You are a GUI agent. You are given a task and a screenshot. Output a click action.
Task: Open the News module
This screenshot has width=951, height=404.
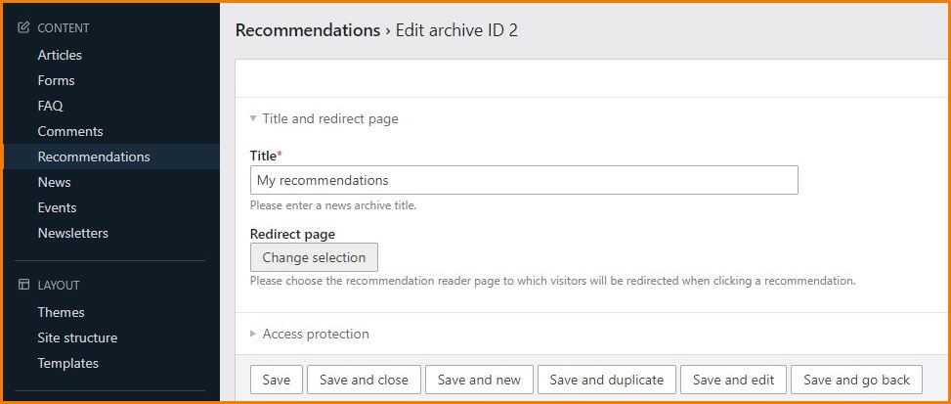[54, 182]
